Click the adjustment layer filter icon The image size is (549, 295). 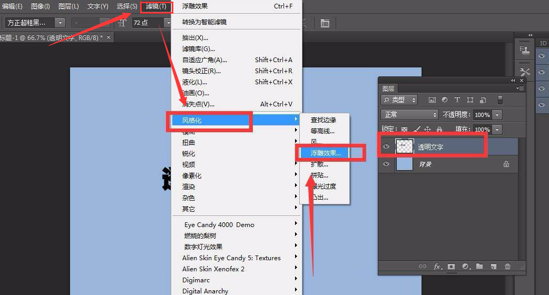point(445,100)
